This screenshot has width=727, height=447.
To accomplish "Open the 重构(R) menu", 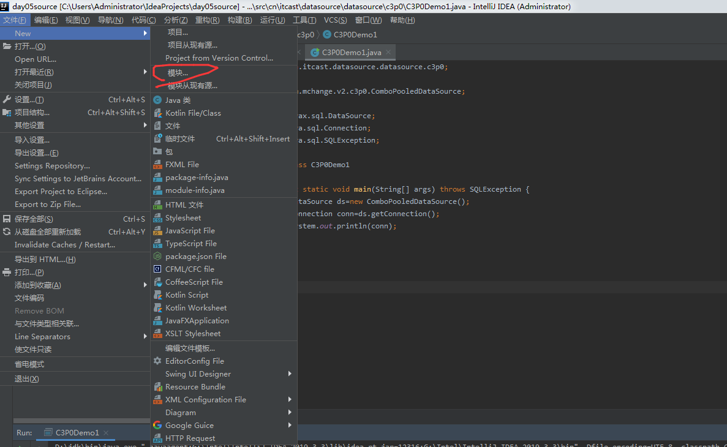I will click(x=207, y=20).
